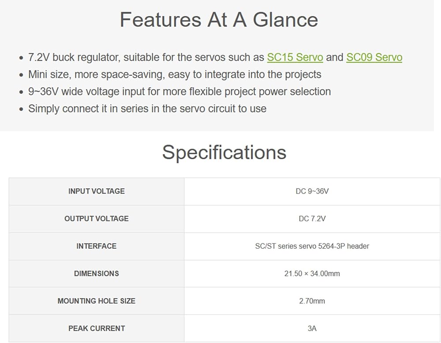Viewport: 441px width, 343px height.
Task: Click the Features At A Glance heading
Action: [219, 20]
